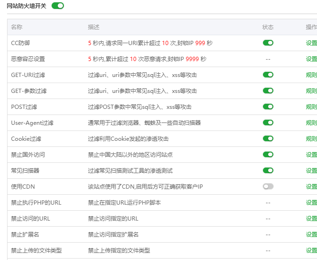Viewport: 317px width, 260px height.
Task: Open 设置 for CC防御 row
Action: pyautogui.click(x=311, y=43)
